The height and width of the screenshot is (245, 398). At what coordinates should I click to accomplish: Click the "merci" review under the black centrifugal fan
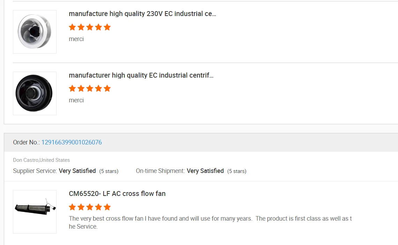[76, 100]
